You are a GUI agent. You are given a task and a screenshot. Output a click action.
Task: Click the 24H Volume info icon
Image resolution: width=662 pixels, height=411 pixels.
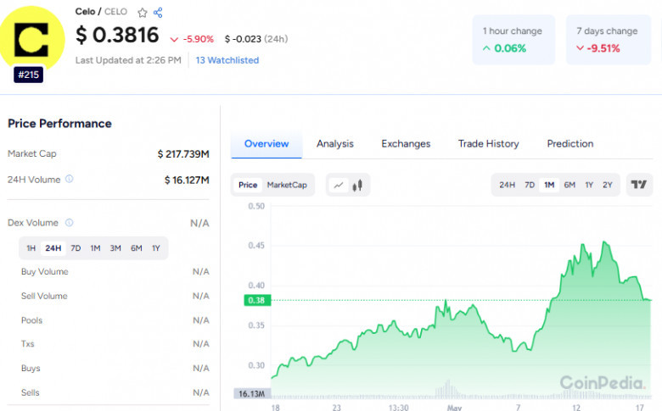[70, 179]
